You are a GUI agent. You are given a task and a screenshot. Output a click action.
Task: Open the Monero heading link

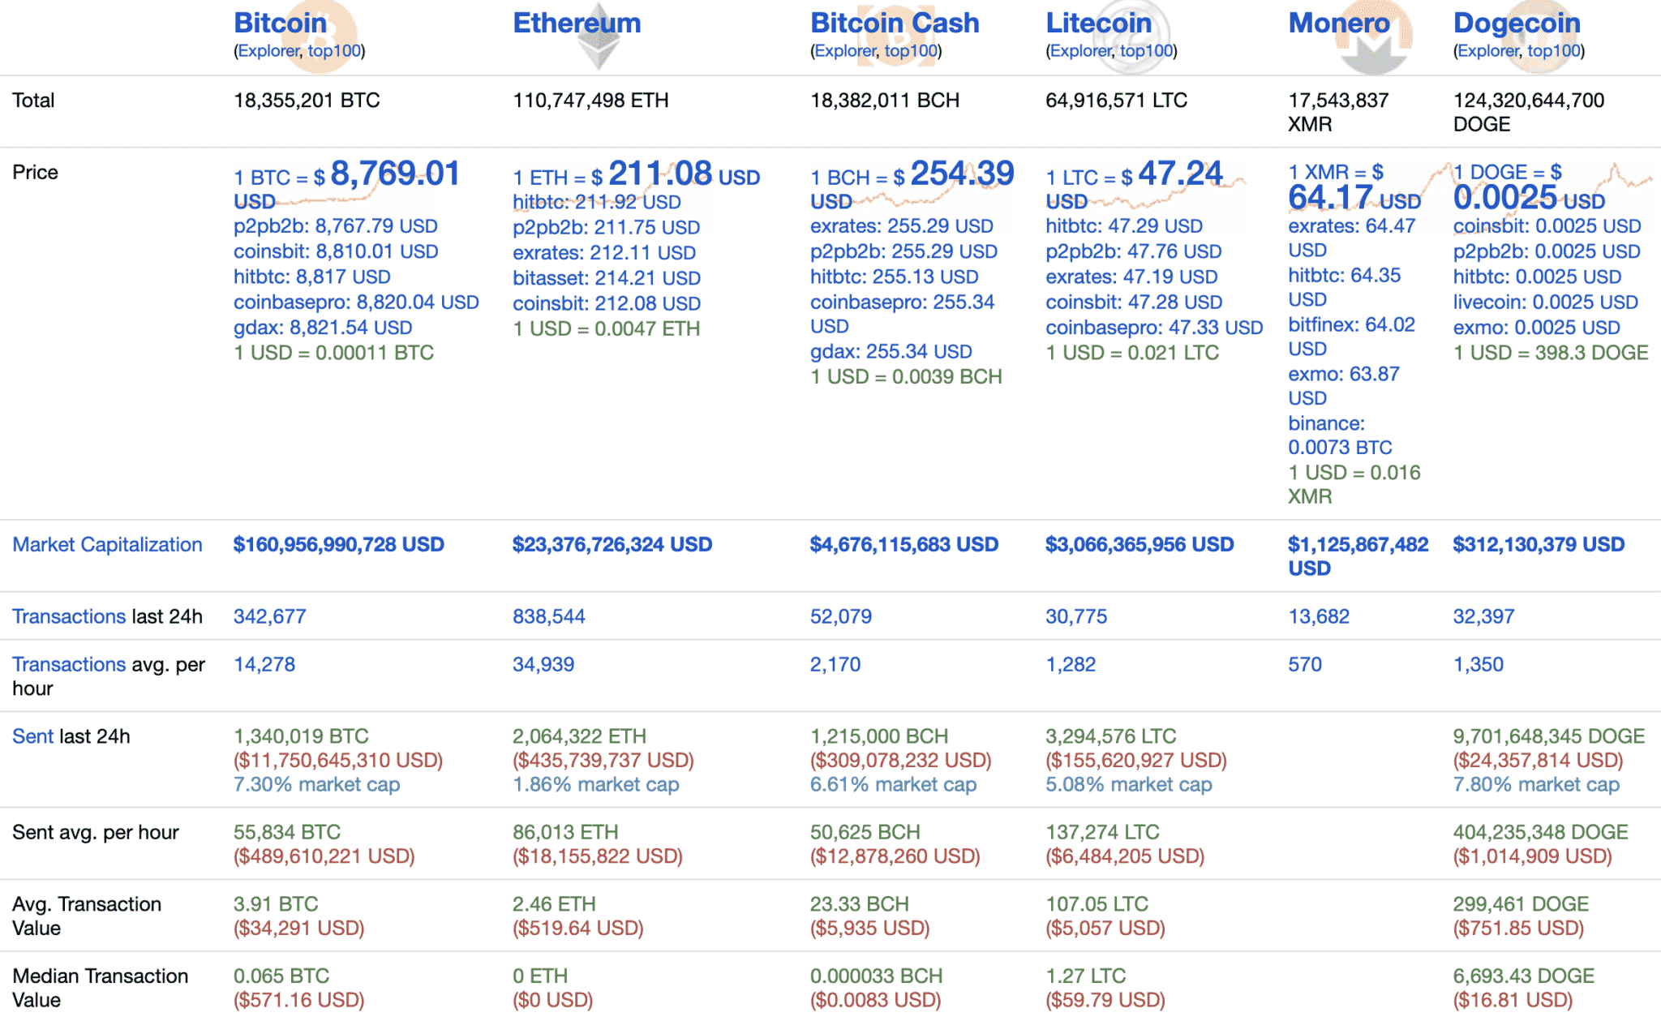pyautogui.click(x=1339, y=23)
